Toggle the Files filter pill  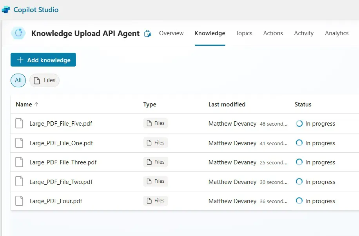[x=45, y=80]
